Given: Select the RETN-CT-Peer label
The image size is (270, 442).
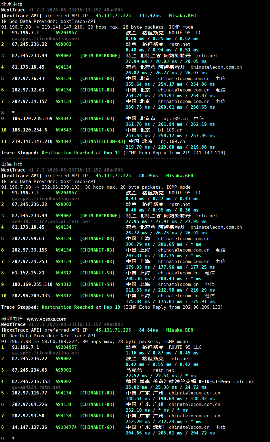Looking at the screenshot, I should (x=215, y=382).
